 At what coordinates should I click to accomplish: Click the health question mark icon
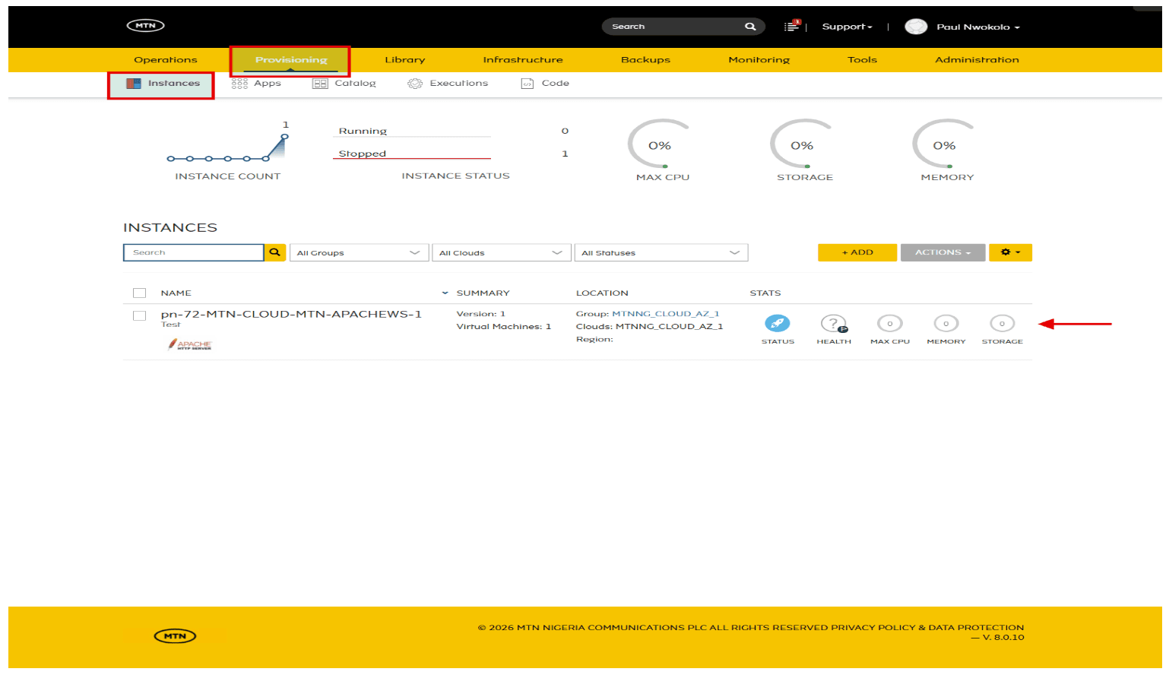pyautogui.click(x=834, y=324)
